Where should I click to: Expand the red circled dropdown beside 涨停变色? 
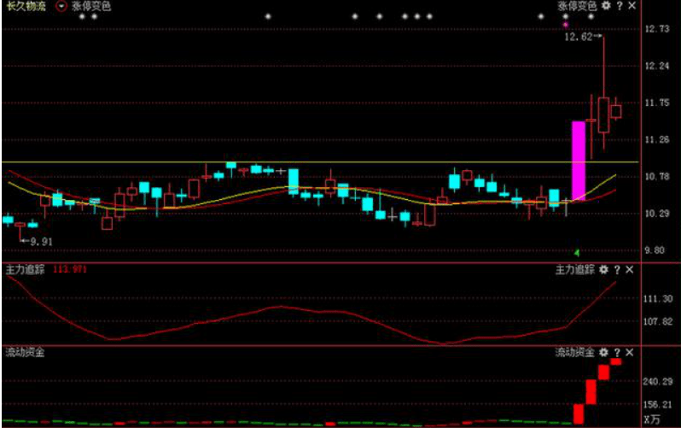point(61,6)
